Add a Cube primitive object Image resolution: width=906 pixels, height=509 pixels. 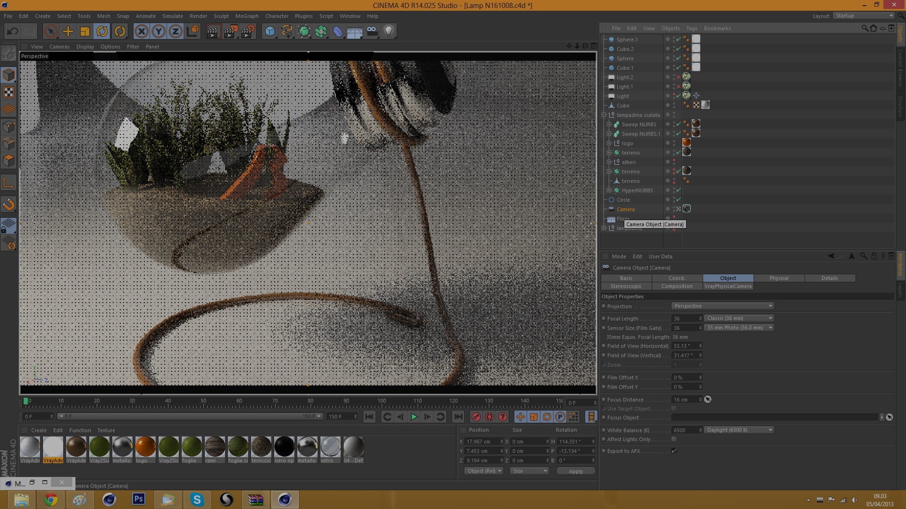[x=270, y=32]
